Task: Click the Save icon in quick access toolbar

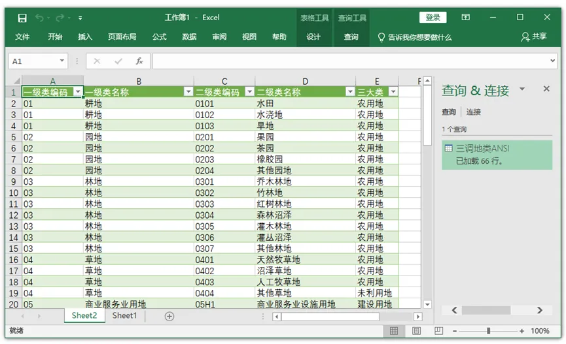Action: pos(22,18)
